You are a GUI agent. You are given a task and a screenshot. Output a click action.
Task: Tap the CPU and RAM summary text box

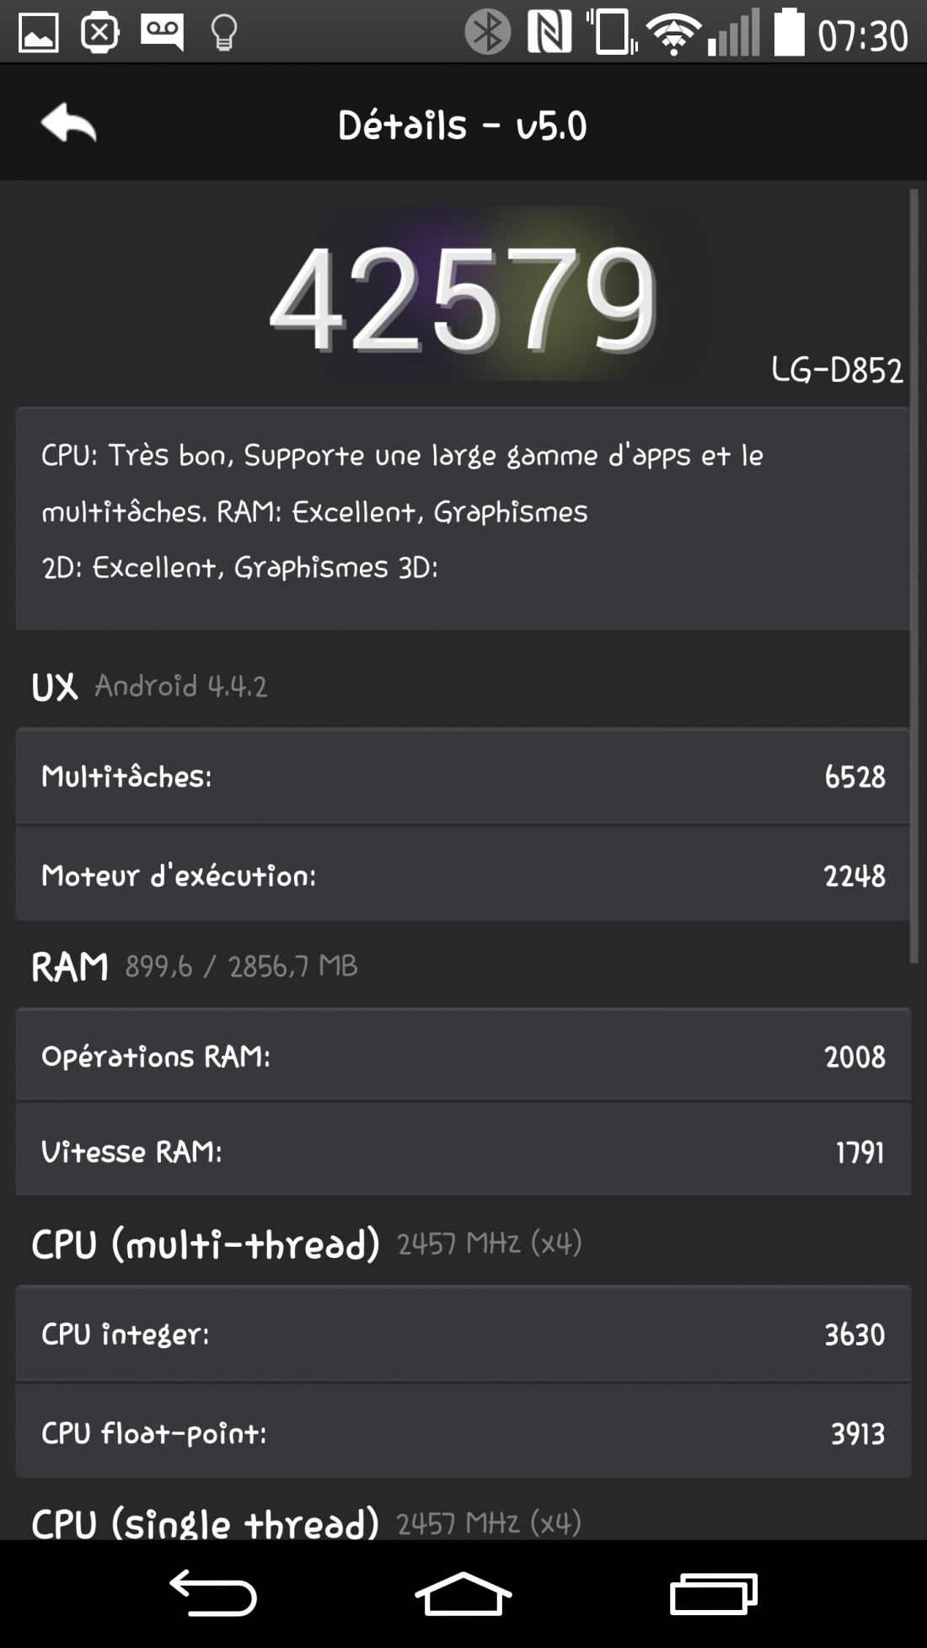click(463, 517)
